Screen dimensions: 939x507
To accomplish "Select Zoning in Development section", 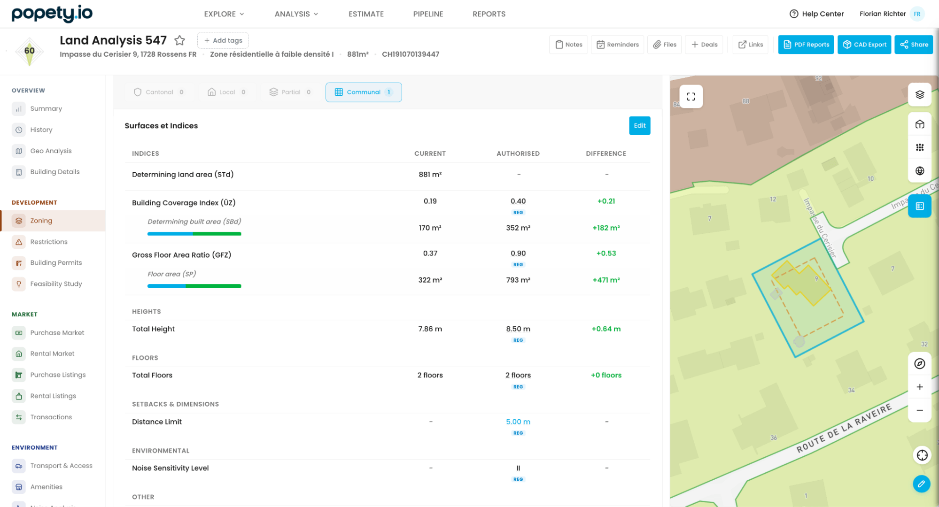I will (53, 221).
